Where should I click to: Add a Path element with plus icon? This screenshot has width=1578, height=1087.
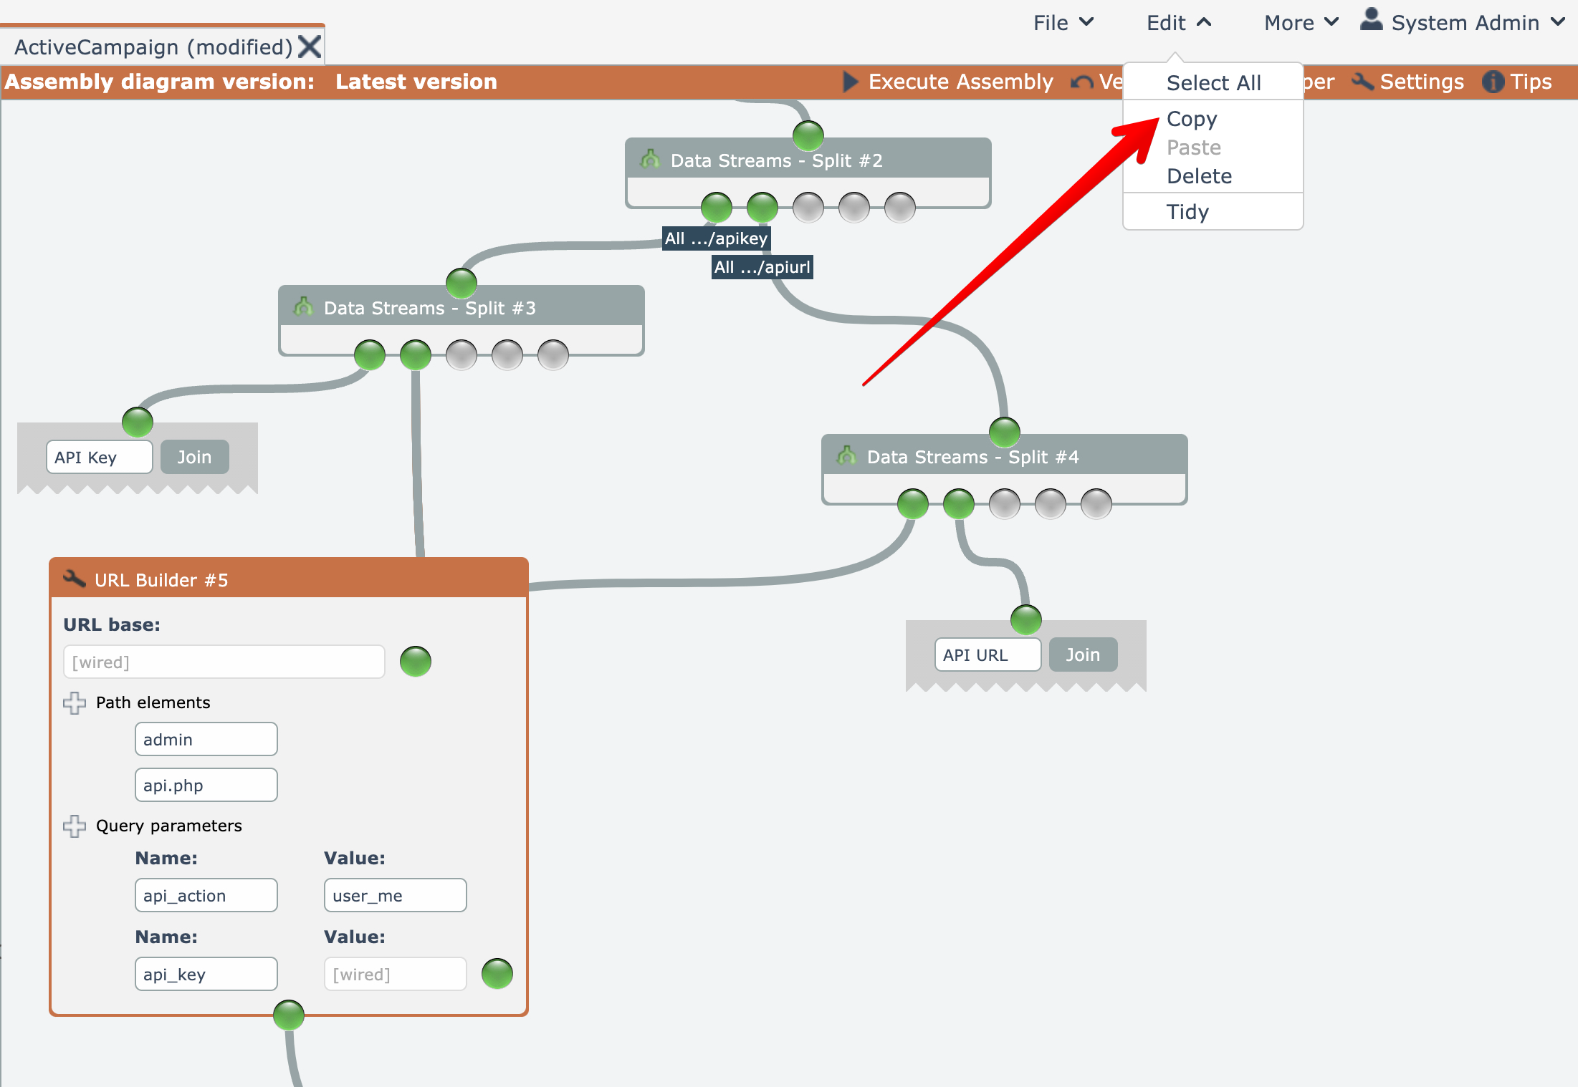pyautogui.click(x=75, y=702)
